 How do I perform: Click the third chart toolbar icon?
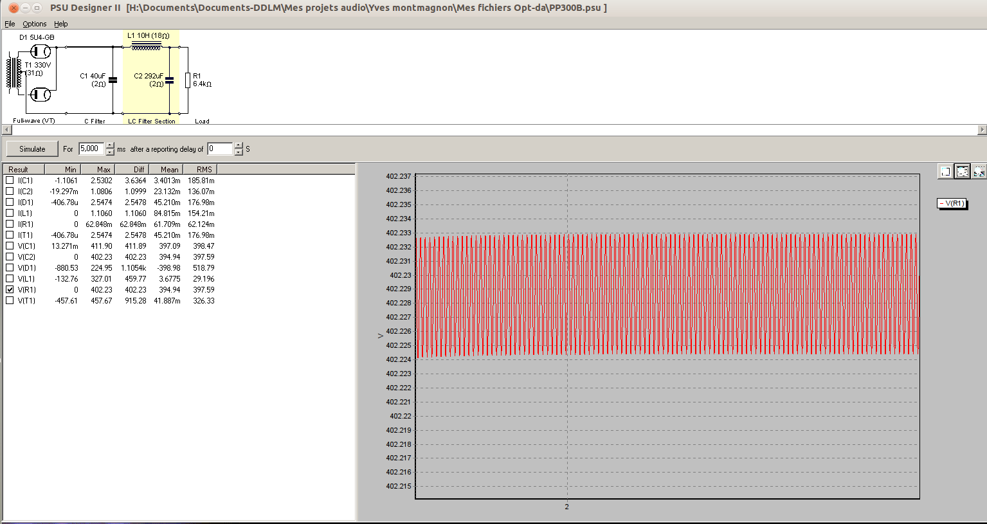[979, 172]
